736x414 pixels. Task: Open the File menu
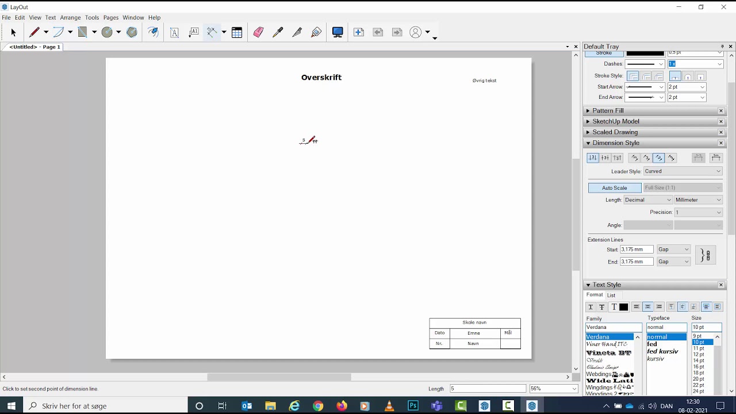click(x=6, y=18)
